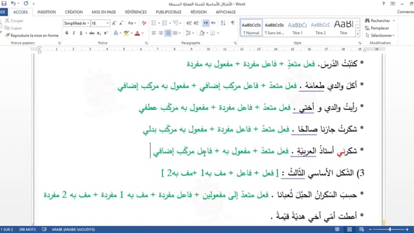Click the Reproduire la mise en forme brush
This screenshot has height=233, width=414.
[32, 36]
